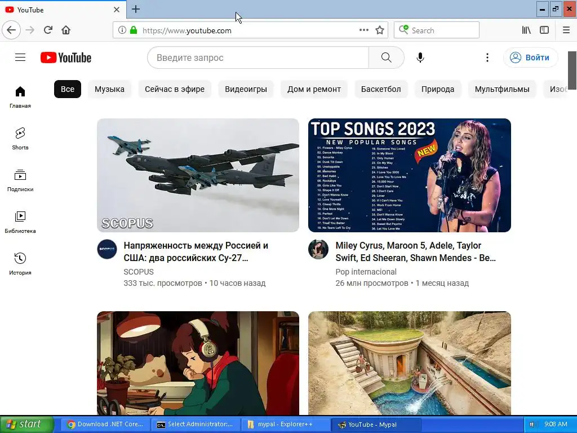Open the lofi girl studying thumbnail
Viewport: 577px width, 433px height.
tap(198, 363)
